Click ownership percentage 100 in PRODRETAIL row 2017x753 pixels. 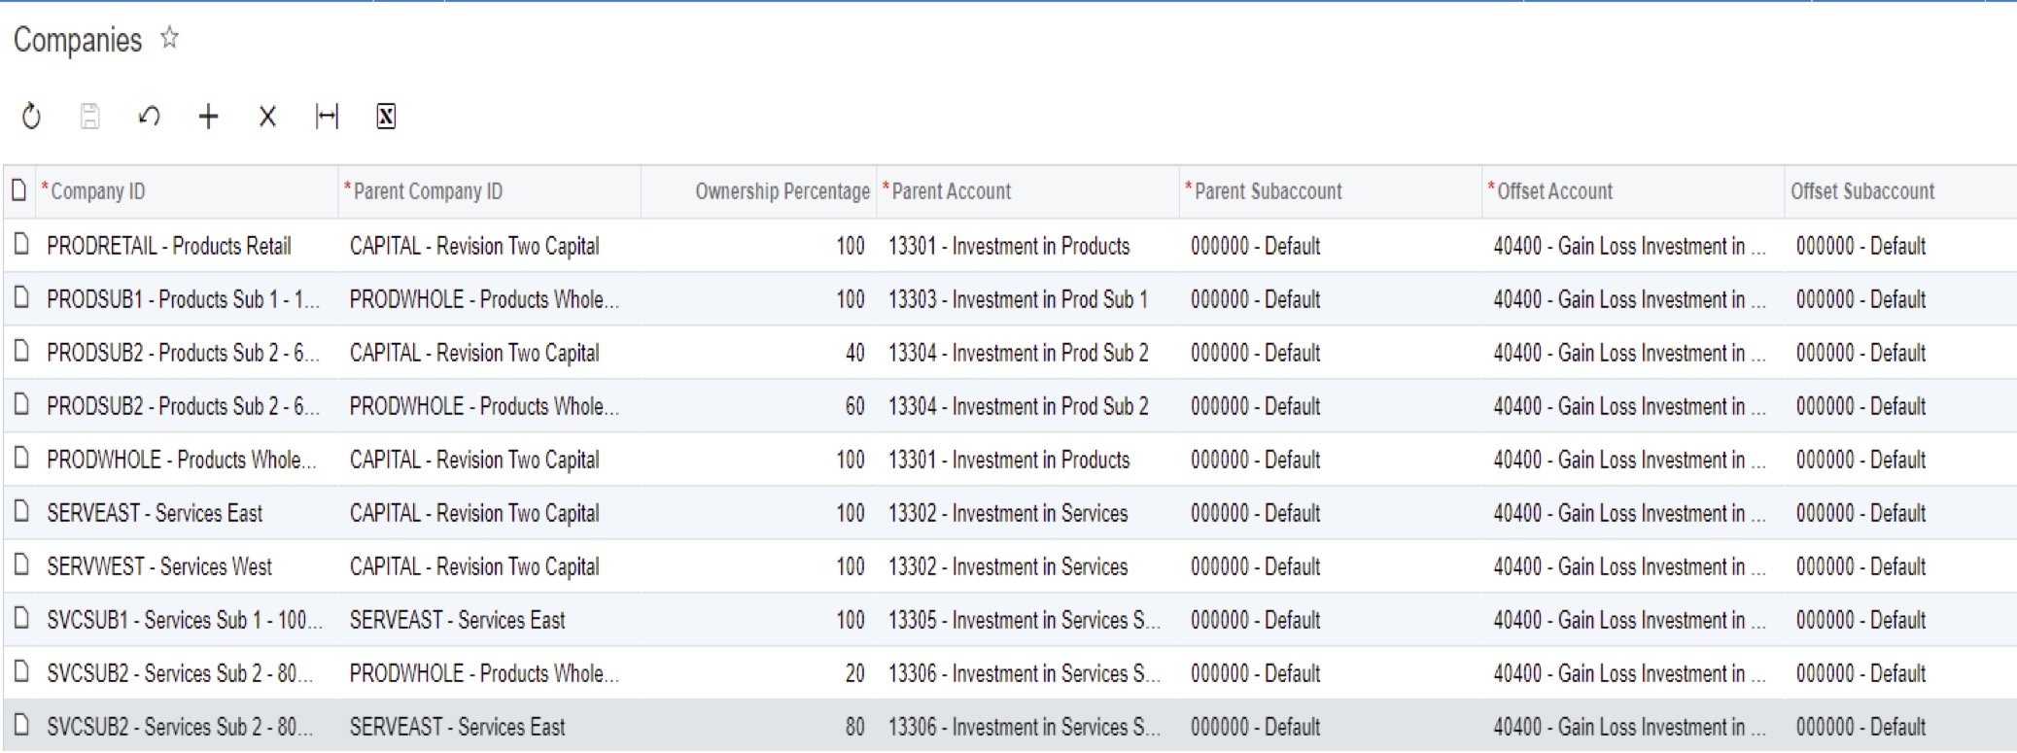(851, 246)
